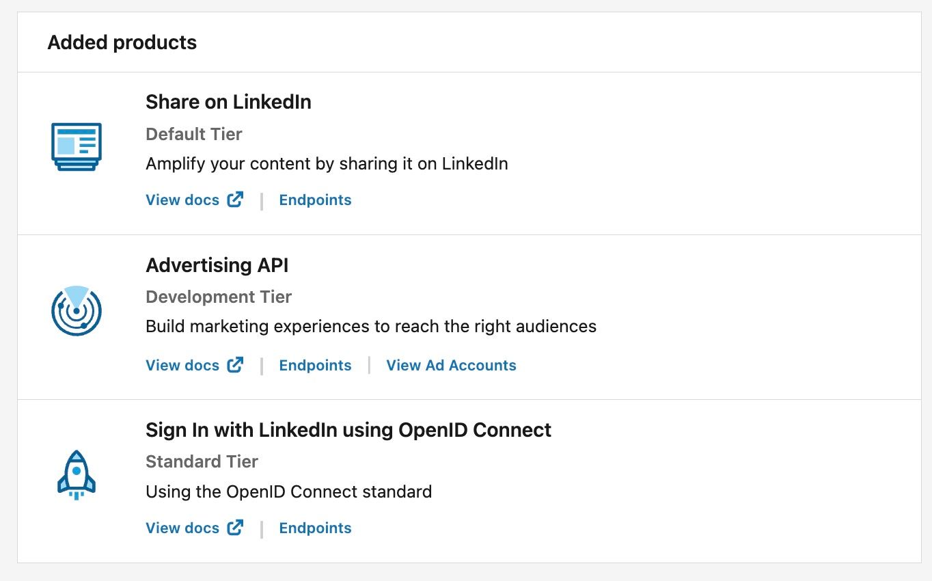
Task: Show Endpoints for Share on LinkedIn
Action: (x=315, y=200)
